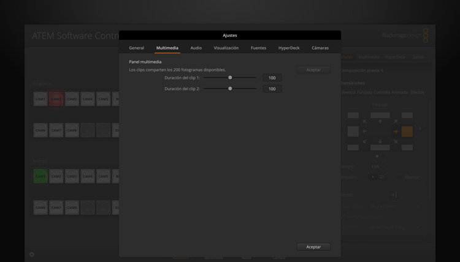This screenshot has height=262, width=460.
Task: Click the transition time field 1:05
Action: (375, 167)
